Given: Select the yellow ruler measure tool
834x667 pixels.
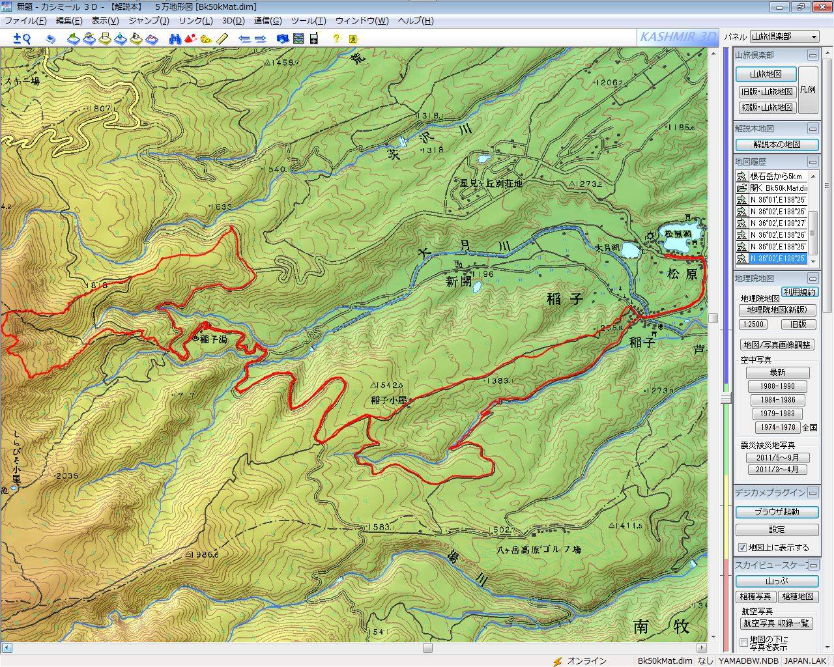Looking at the screenshot, I should tap(222, 38).
